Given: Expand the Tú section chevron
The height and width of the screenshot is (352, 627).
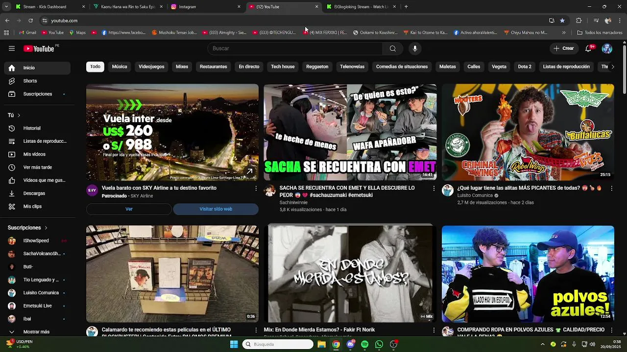Looking at the screenshot, I should pos(19,115).
